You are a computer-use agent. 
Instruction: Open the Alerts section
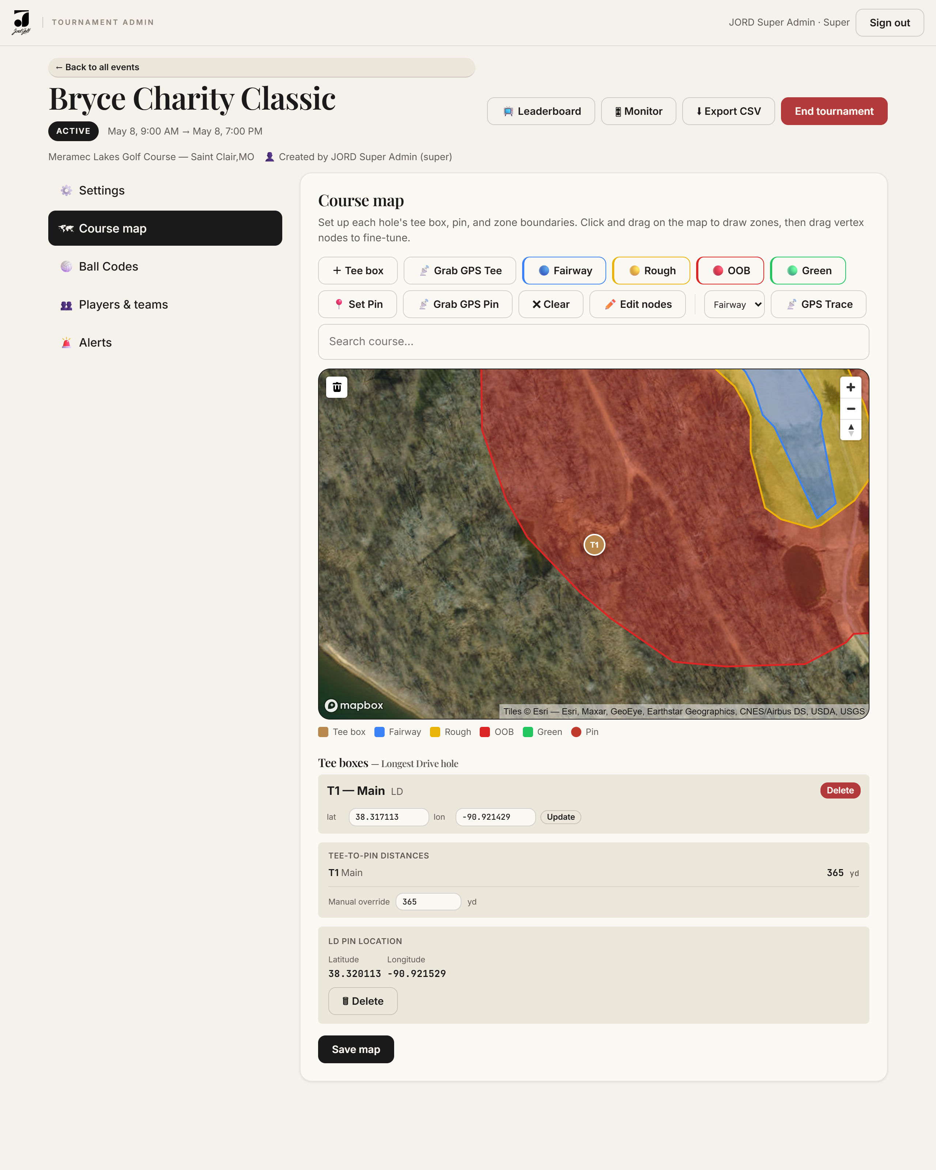pos(165,343)
